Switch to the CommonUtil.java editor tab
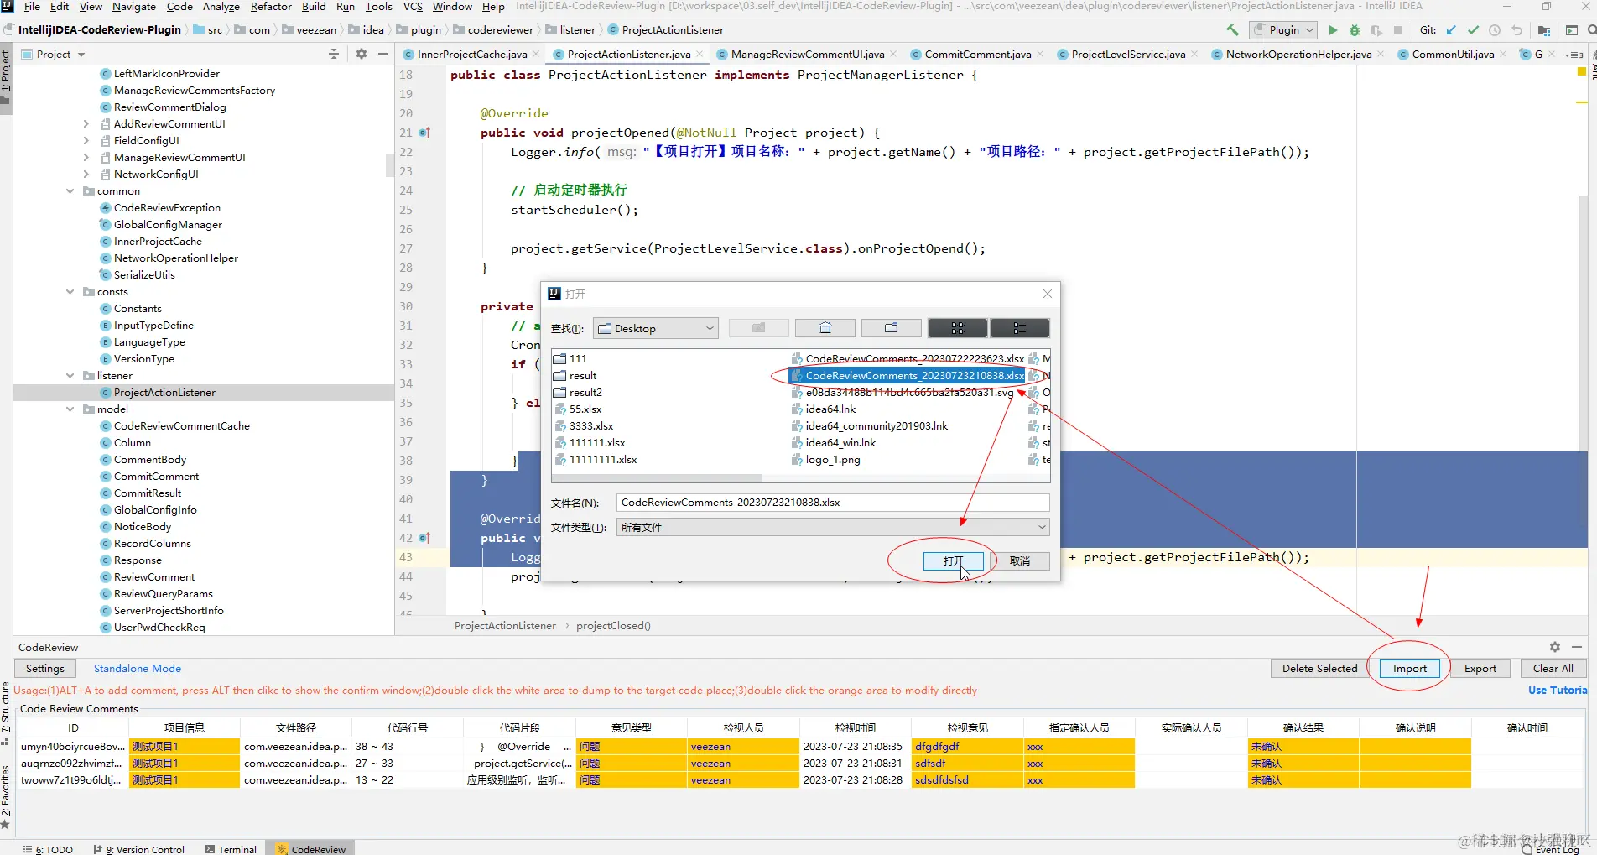Viewport: 1597px width, 855px height. point(1453,55)
